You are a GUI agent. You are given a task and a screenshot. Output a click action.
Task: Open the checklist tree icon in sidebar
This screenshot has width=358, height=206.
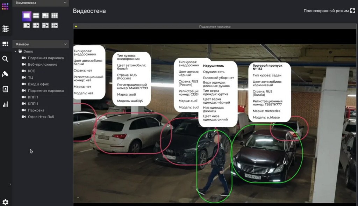(5, 29)
